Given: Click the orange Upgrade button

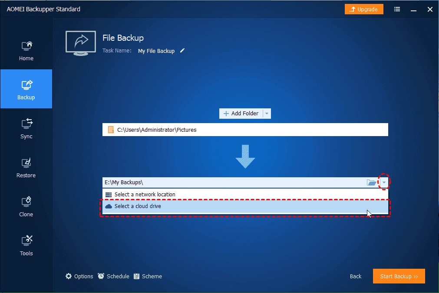Looking at the screenshot, I should (364, 9).
